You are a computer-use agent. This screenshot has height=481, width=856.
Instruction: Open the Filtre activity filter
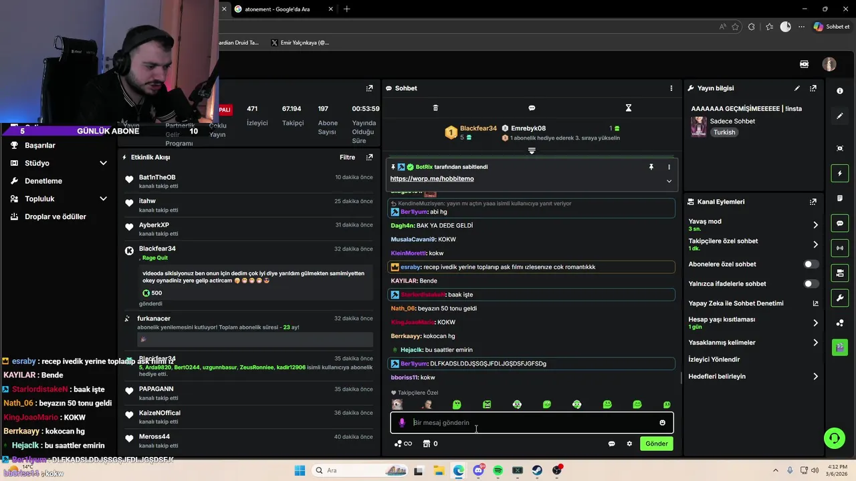(347, 158)
